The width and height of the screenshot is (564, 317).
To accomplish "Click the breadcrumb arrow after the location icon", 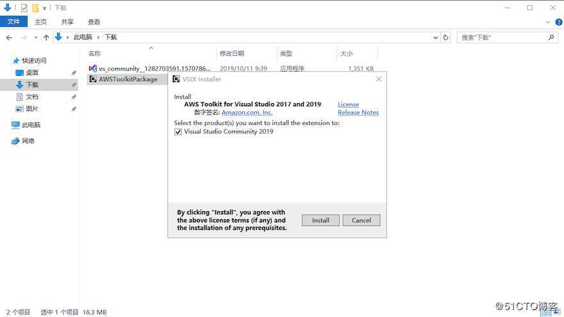I will coord(67,37).
